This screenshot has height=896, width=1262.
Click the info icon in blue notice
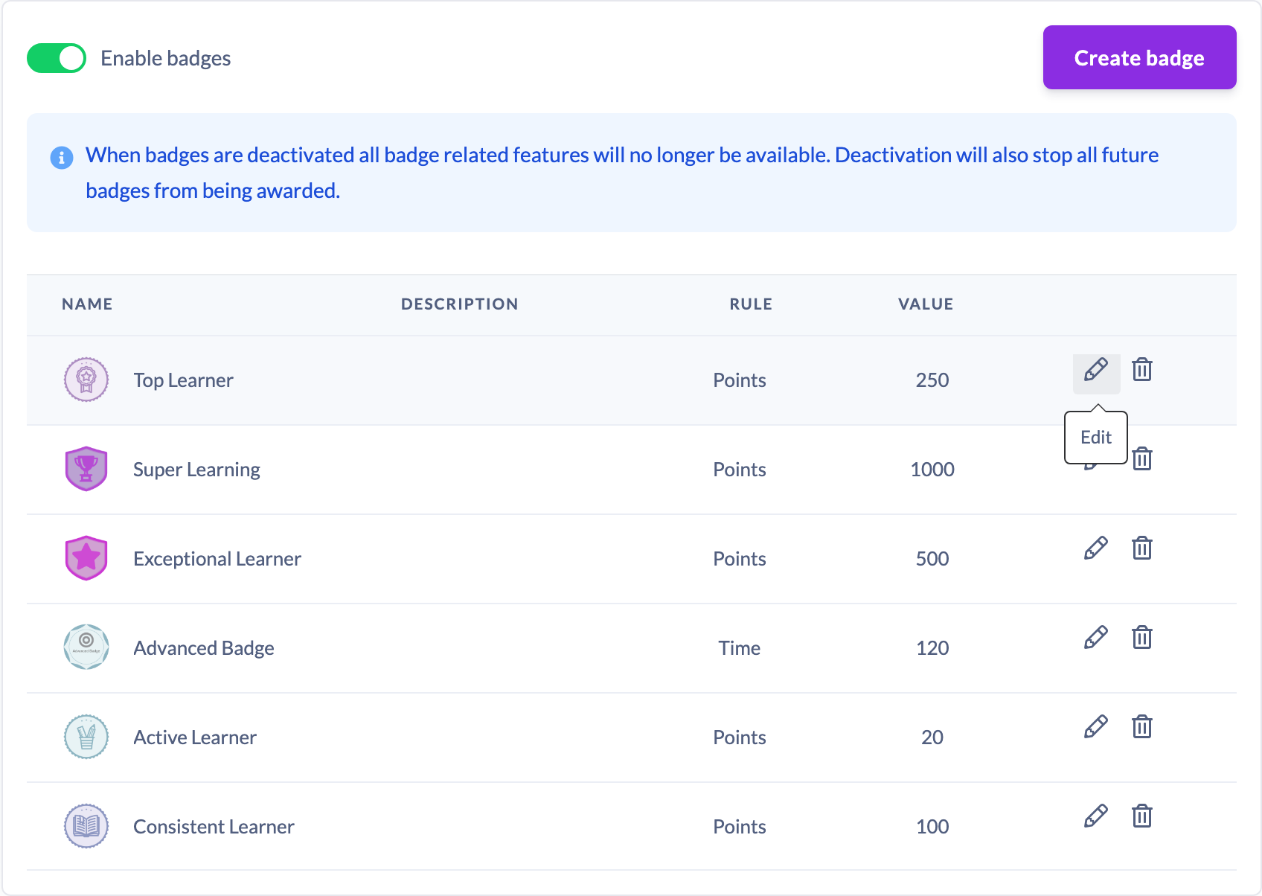point(62,157)
